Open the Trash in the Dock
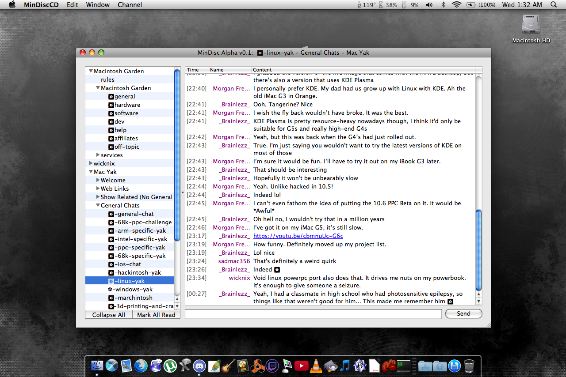 tap(469, 366)
